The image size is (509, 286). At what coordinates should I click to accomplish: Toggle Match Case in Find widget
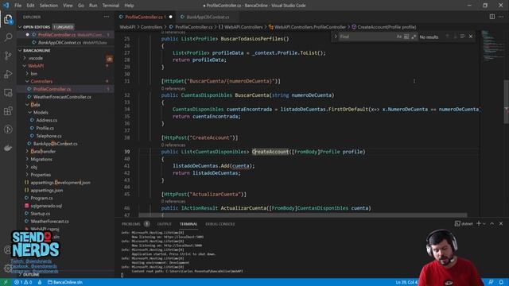coord(399,37)
